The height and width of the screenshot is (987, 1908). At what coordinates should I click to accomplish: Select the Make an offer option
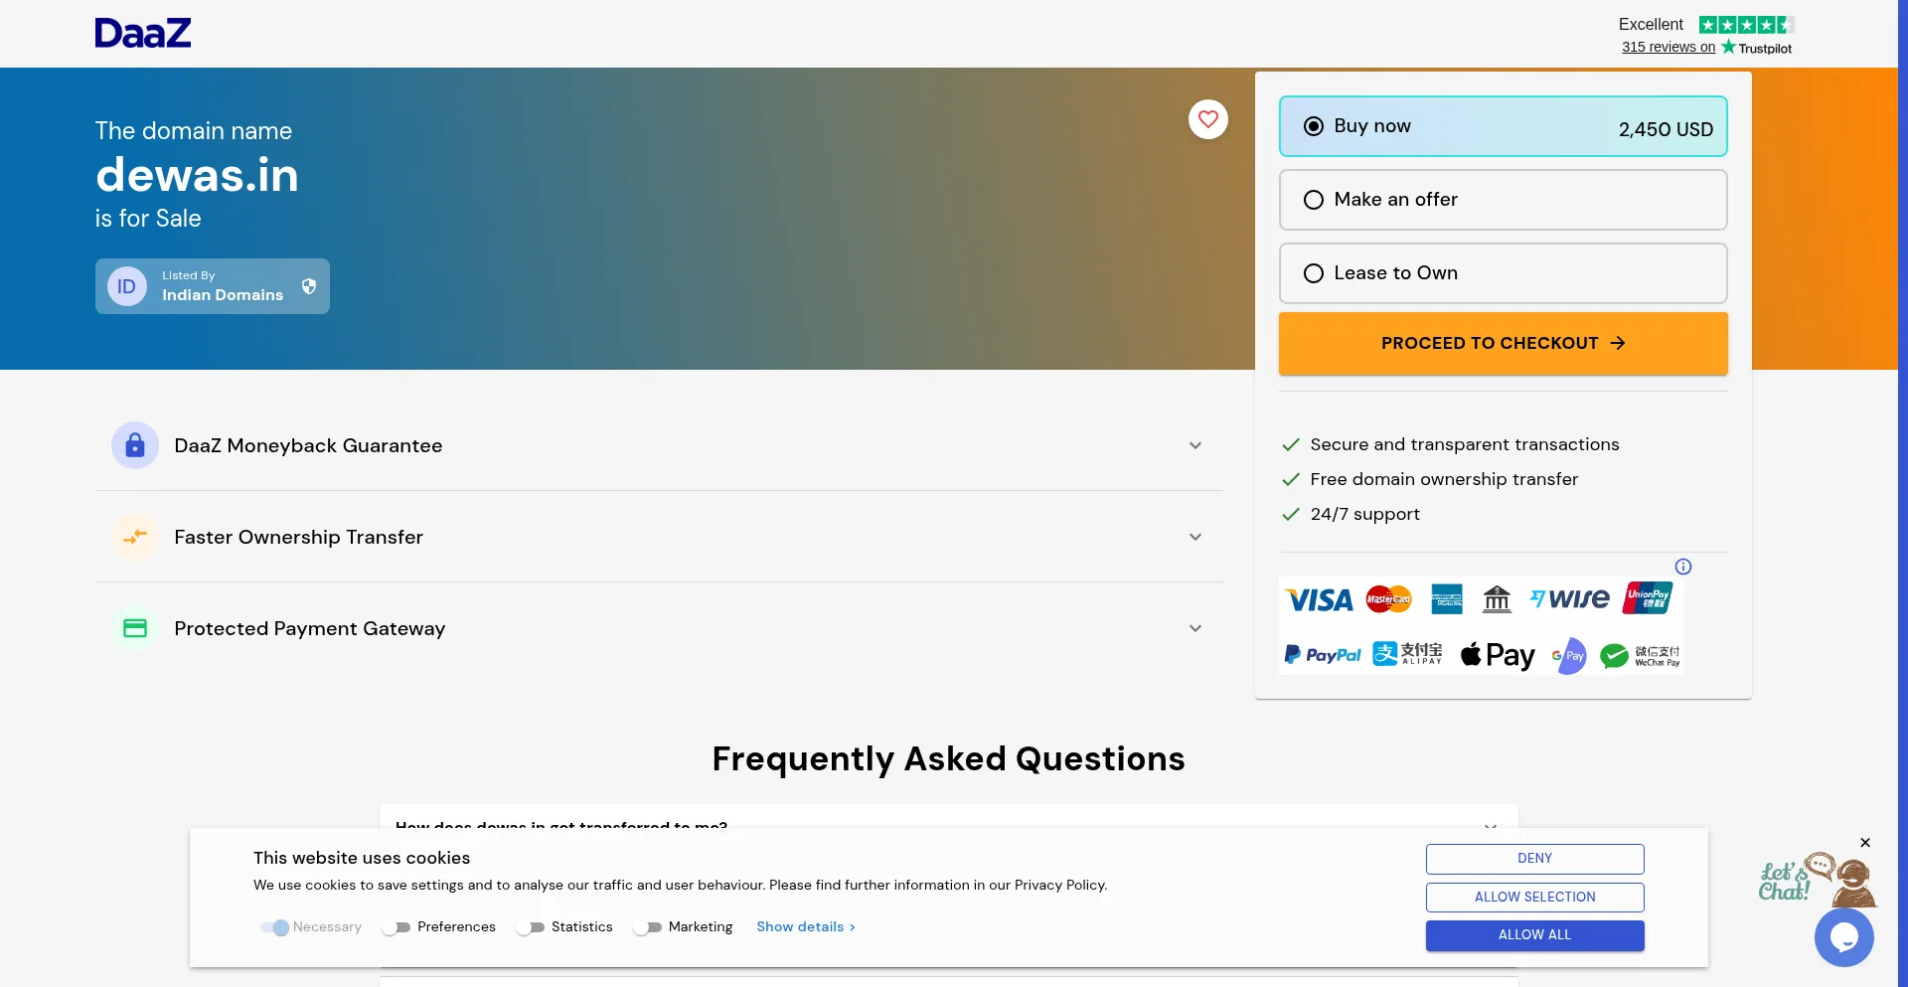pos(1314,200)
